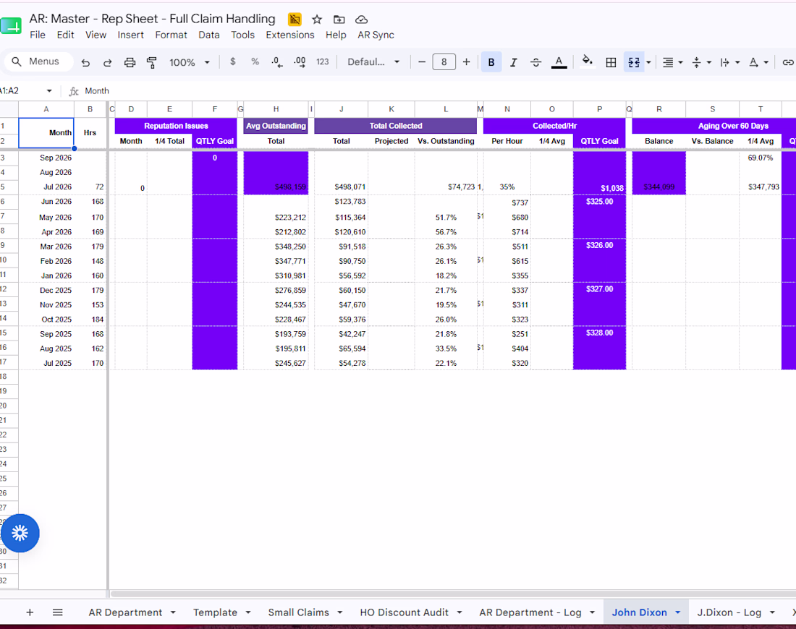This screenshot has height=629, width=796.
Task: Add a new sheet with plus button
Action: [x=30, y=612]
